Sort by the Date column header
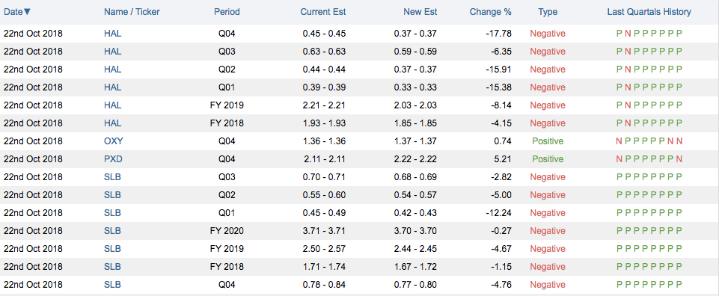719x296 pixels. [x=17, y=12]
